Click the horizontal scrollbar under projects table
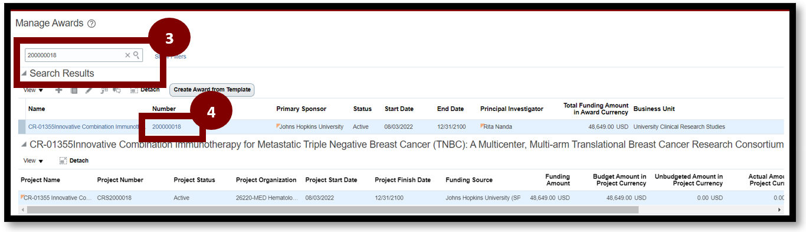The height and width of the screenshot is (232, 806). click(333, 210)
